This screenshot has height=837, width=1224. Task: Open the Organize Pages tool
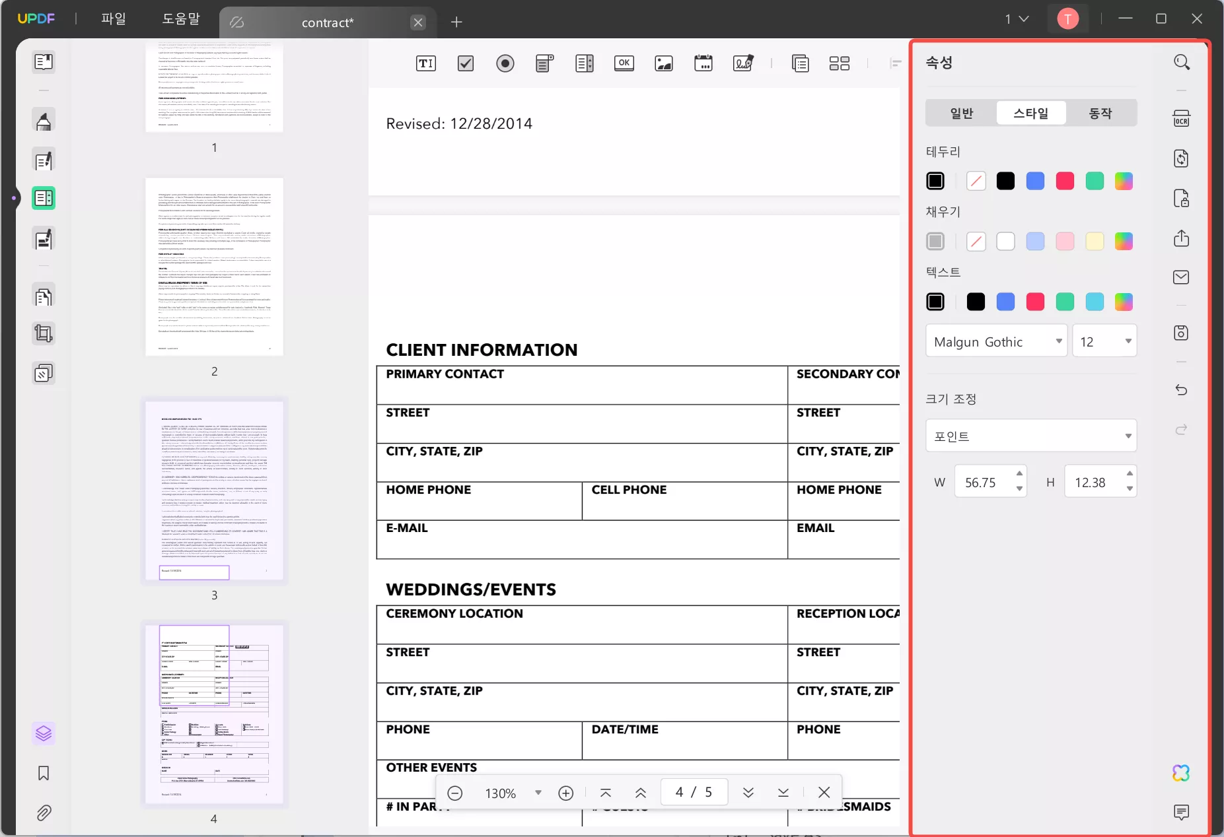(44, 296)
